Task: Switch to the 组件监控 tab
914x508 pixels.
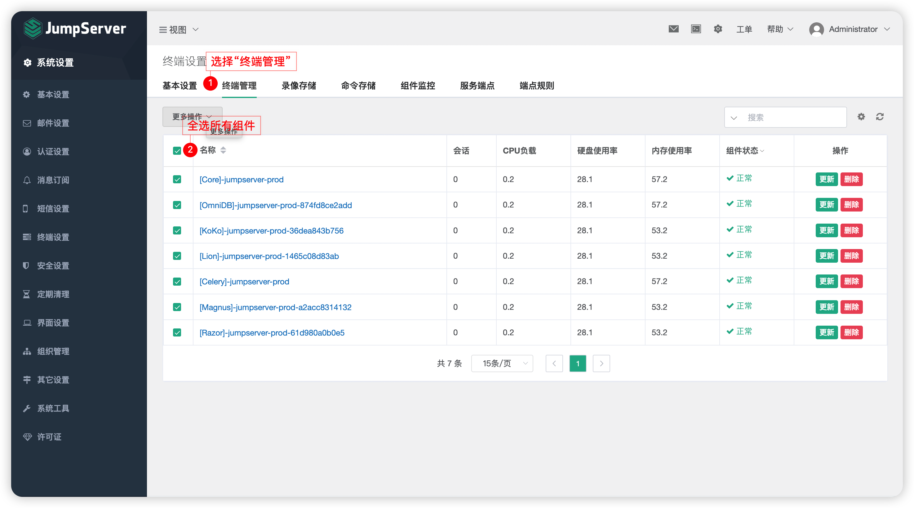Action: (418, 86)
